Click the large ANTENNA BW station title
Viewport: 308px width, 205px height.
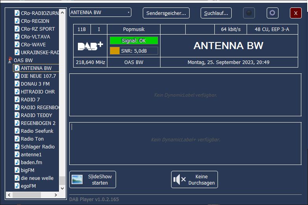(229, 46)
